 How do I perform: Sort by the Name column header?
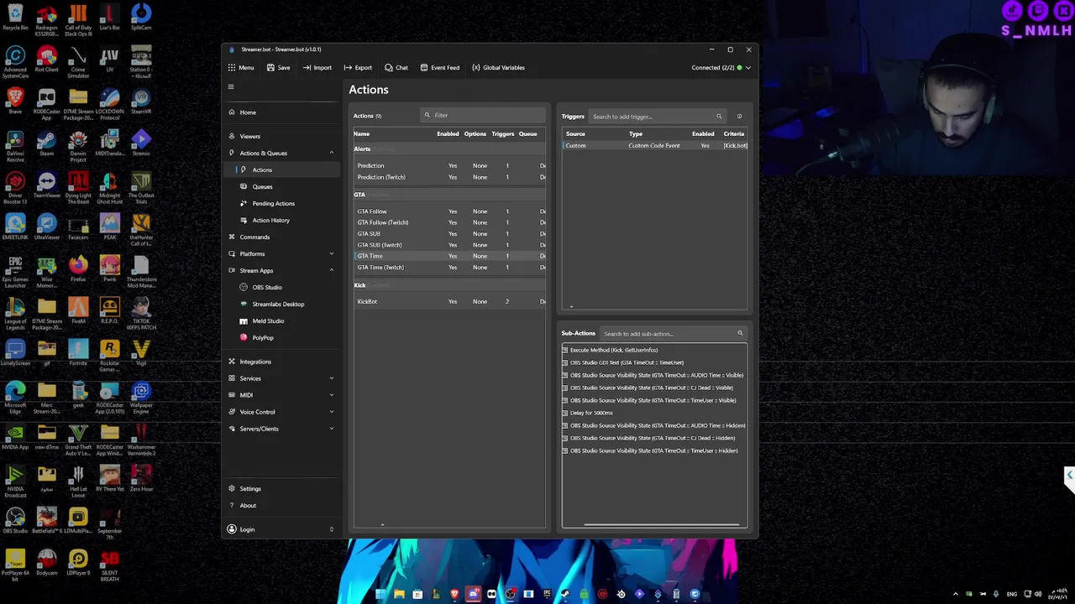361,134
